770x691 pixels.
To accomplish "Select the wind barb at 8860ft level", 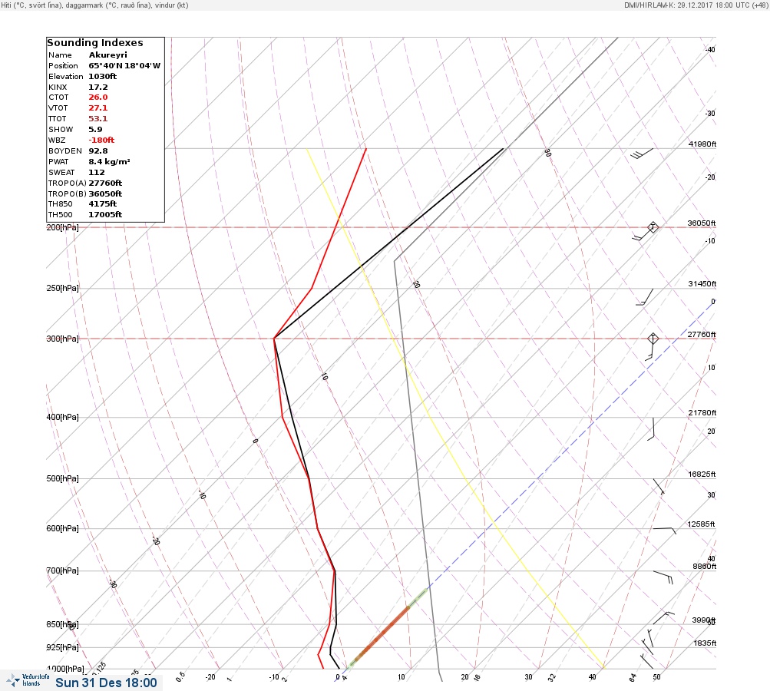I will 663,577.
